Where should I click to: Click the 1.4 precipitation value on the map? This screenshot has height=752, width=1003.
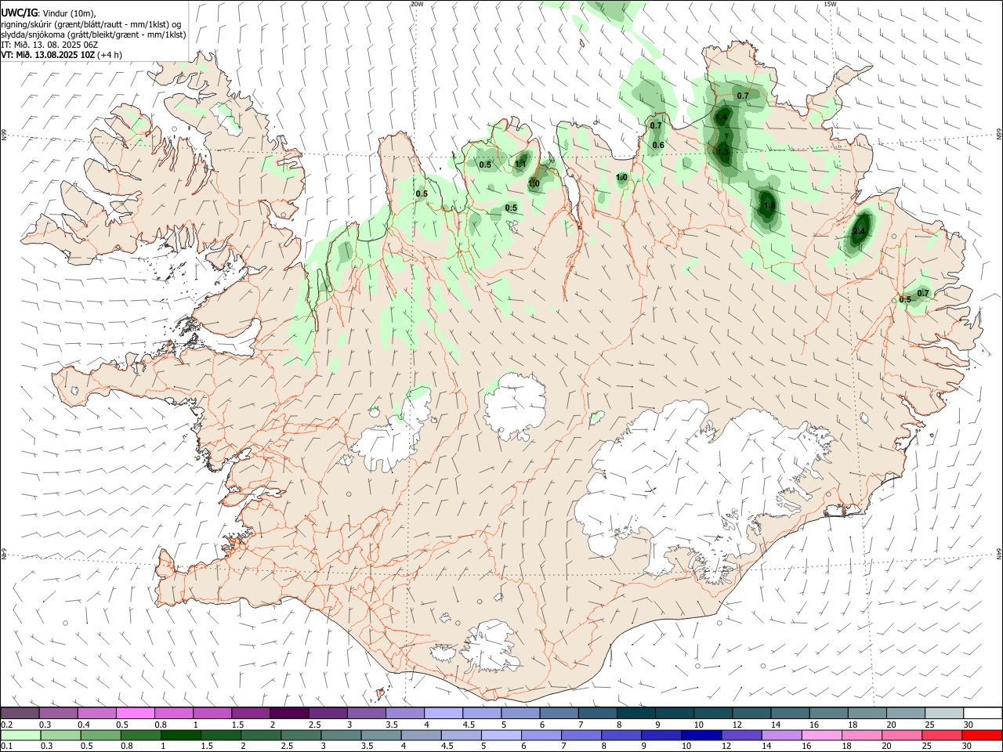tap(722, 117)
